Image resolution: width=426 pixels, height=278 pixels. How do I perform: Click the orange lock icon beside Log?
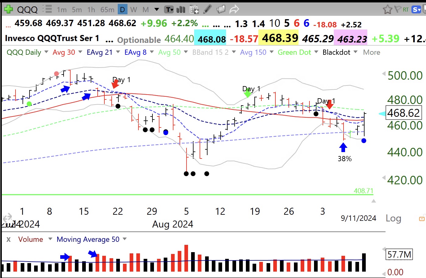tap(422, 219)
